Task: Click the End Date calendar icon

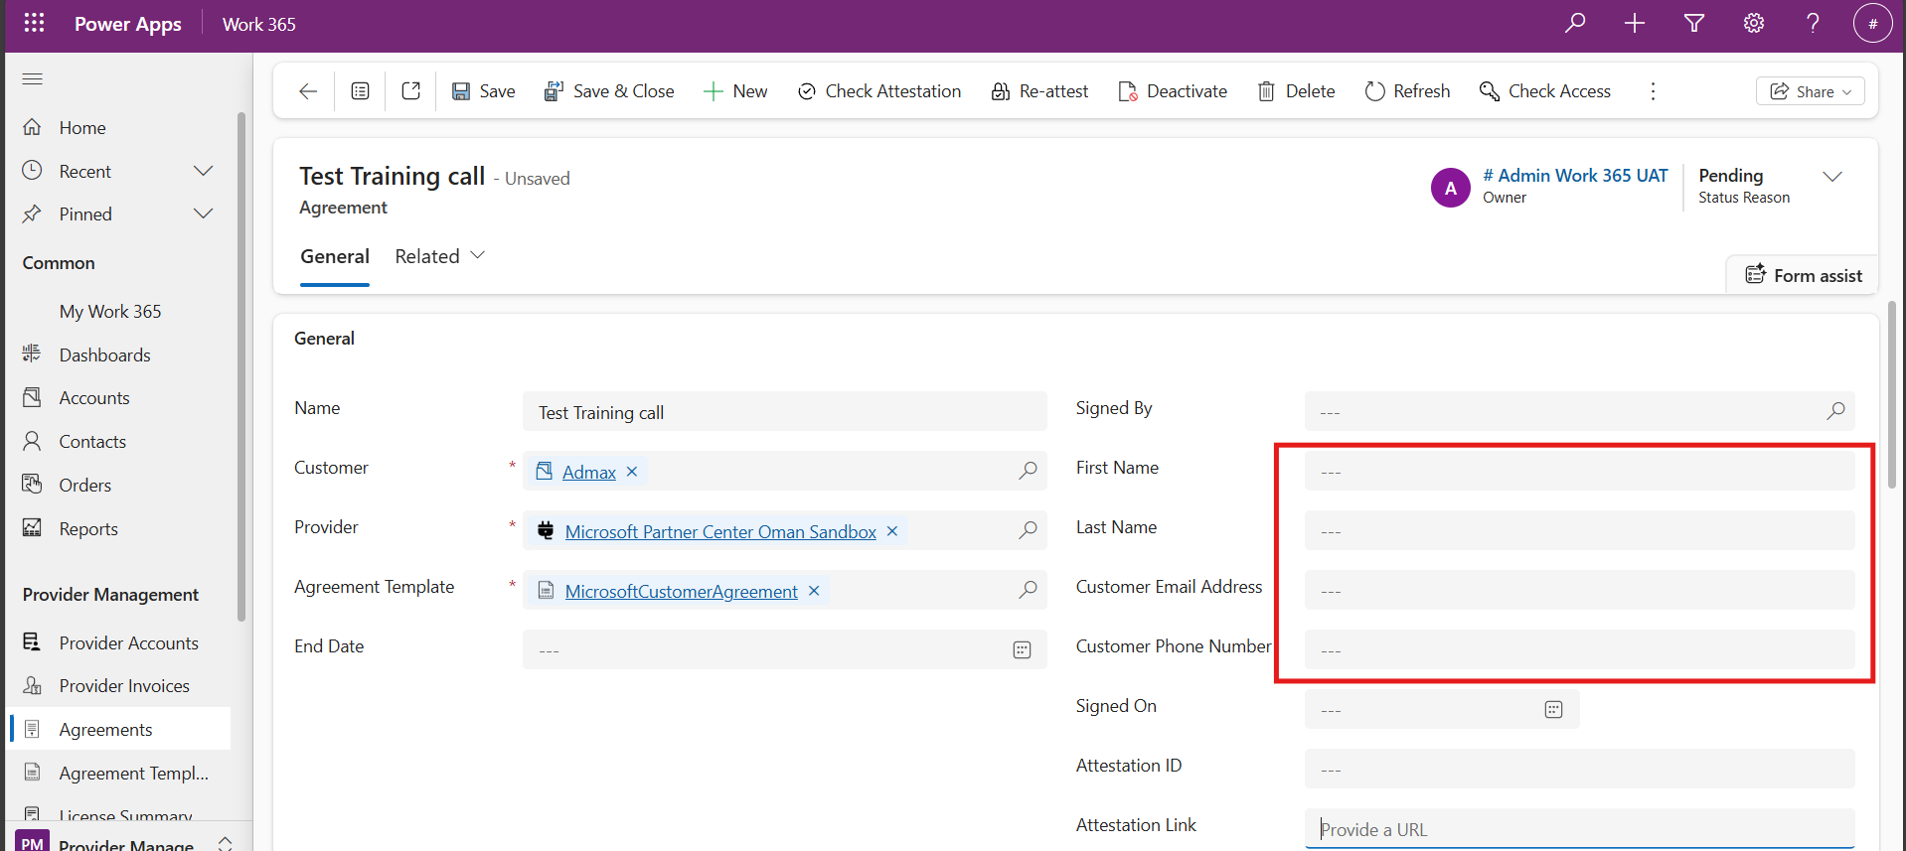Action: point(1022,650)
